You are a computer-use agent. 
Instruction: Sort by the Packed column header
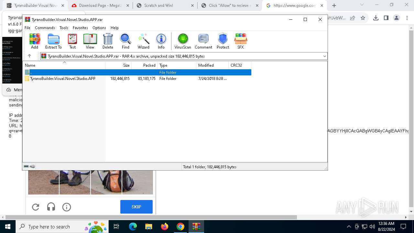point(145,65)
